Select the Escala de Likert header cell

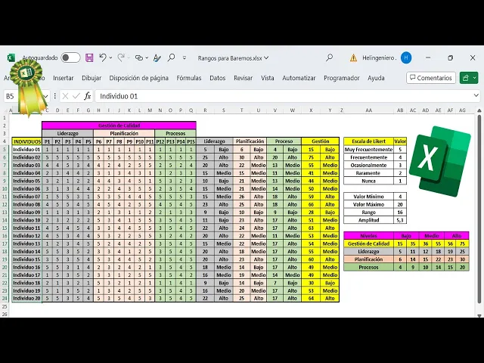368,141
